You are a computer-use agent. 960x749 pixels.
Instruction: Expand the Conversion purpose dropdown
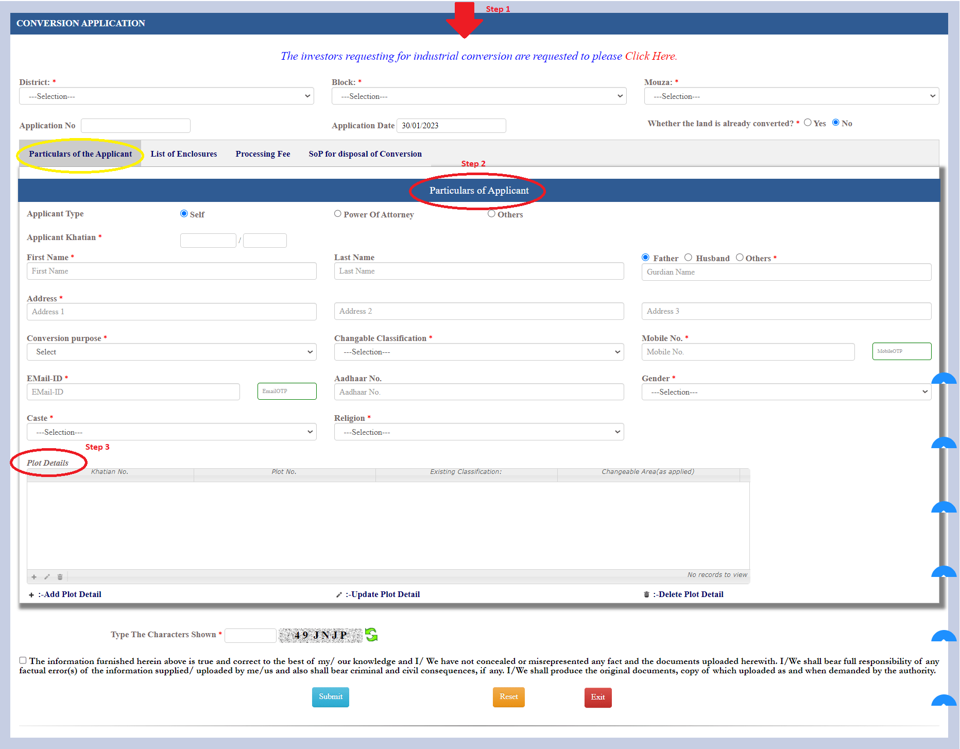172,352
